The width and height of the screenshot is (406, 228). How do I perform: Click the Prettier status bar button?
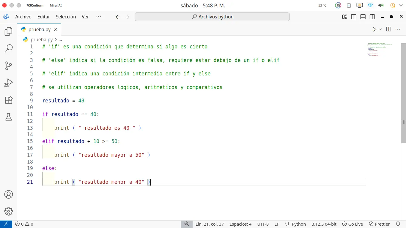coord(379,224)
